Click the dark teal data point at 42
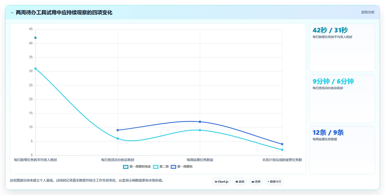385x195 pixels. click(35, 38)
